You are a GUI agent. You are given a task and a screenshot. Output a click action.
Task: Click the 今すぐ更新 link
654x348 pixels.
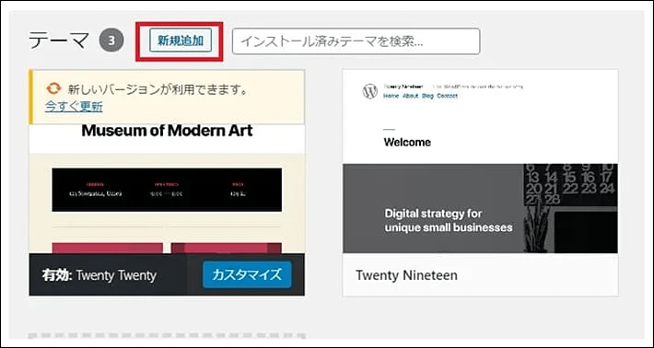(74, 107)
